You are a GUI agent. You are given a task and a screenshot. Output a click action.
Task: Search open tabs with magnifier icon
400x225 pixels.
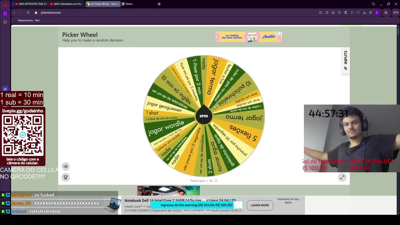373,4
